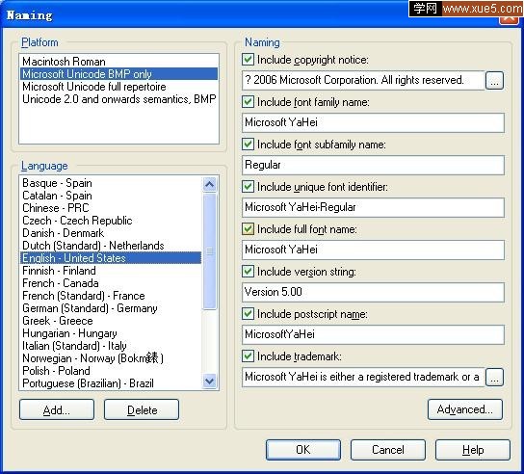This screenshot has height=474, width=524.
Task: Open copyright notice ellipsis editor button
Action: 494,81
